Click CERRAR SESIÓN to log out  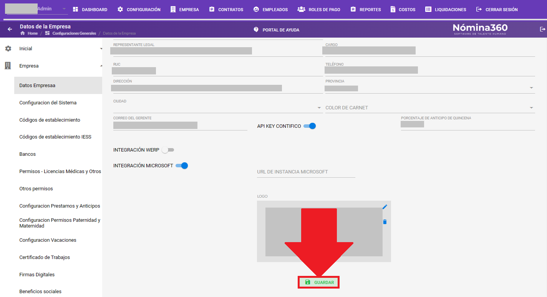[497, 10]
